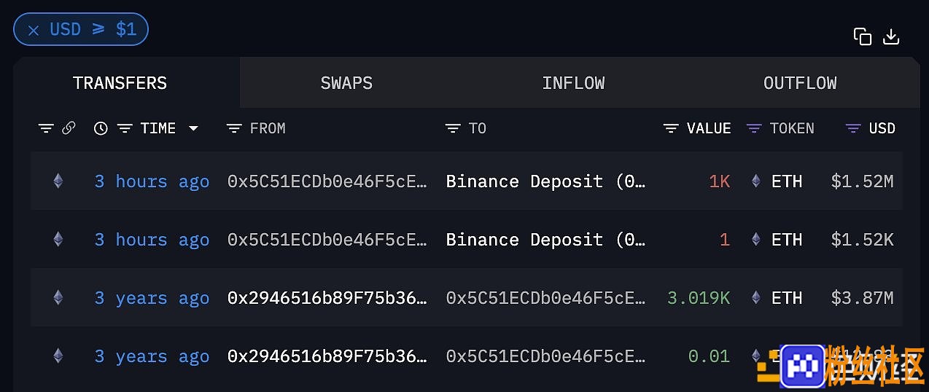Open the OUTFLOW tab
Viewport: 929px width, 392px height.
[800, 83]
